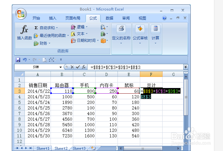Screen dimensions: 223x151
Task: Select column B header
Action: point(62,74)
